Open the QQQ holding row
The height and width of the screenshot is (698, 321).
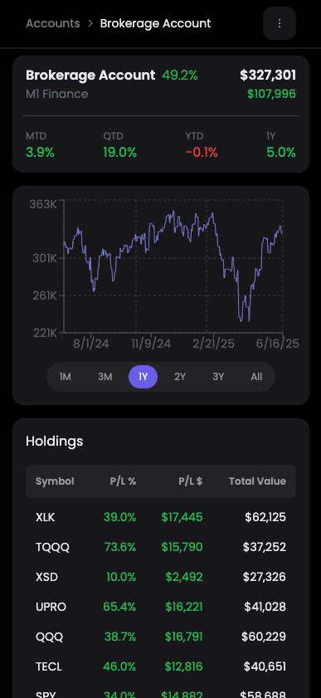point(161,637)
